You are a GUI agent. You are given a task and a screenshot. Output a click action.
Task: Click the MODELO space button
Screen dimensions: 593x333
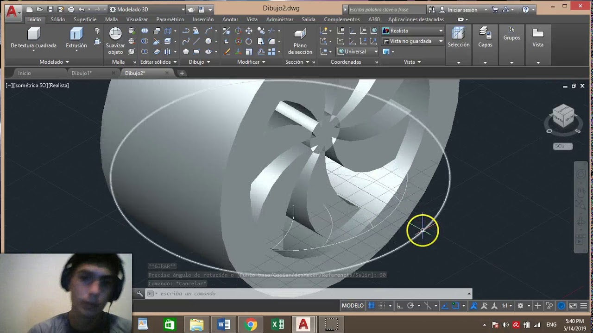tap(353, 306)
